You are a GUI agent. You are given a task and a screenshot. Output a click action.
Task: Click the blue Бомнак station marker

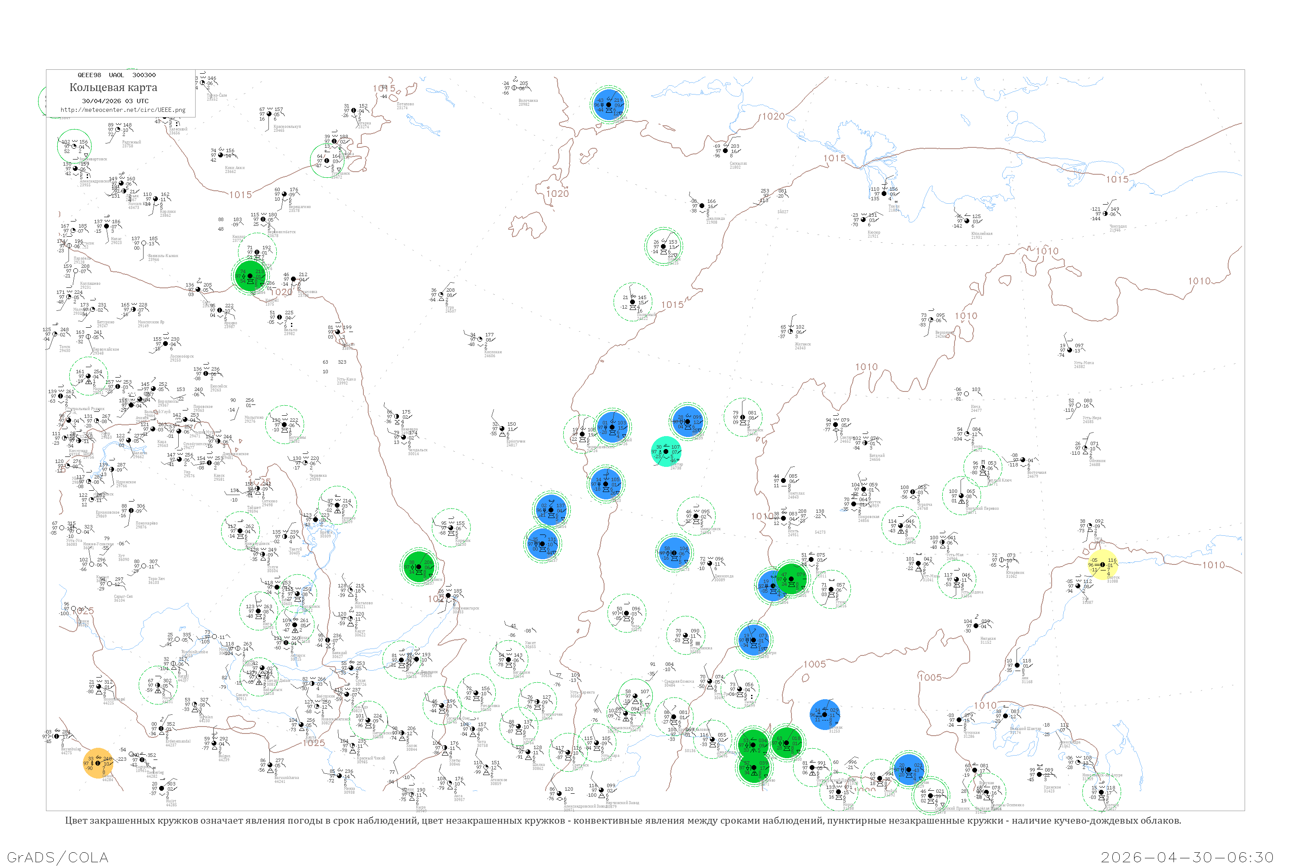[x=825, y=714]
